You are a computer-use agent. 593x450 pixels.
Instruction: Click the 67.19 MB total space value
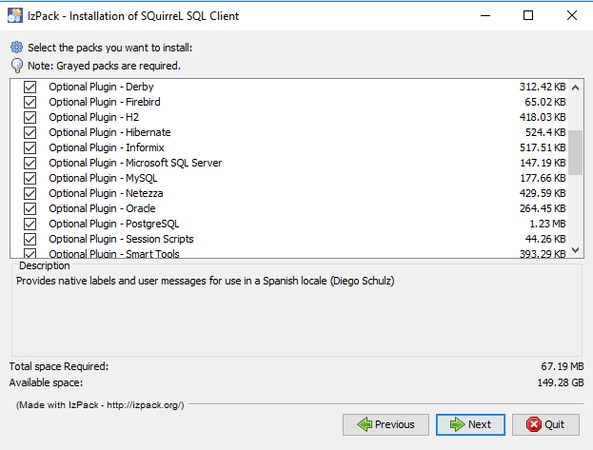point(562,366)
